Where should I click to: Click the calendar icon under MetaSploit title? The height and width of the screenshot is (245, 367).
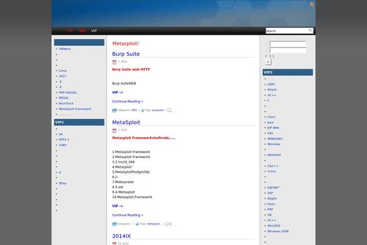tap(114, 130)
